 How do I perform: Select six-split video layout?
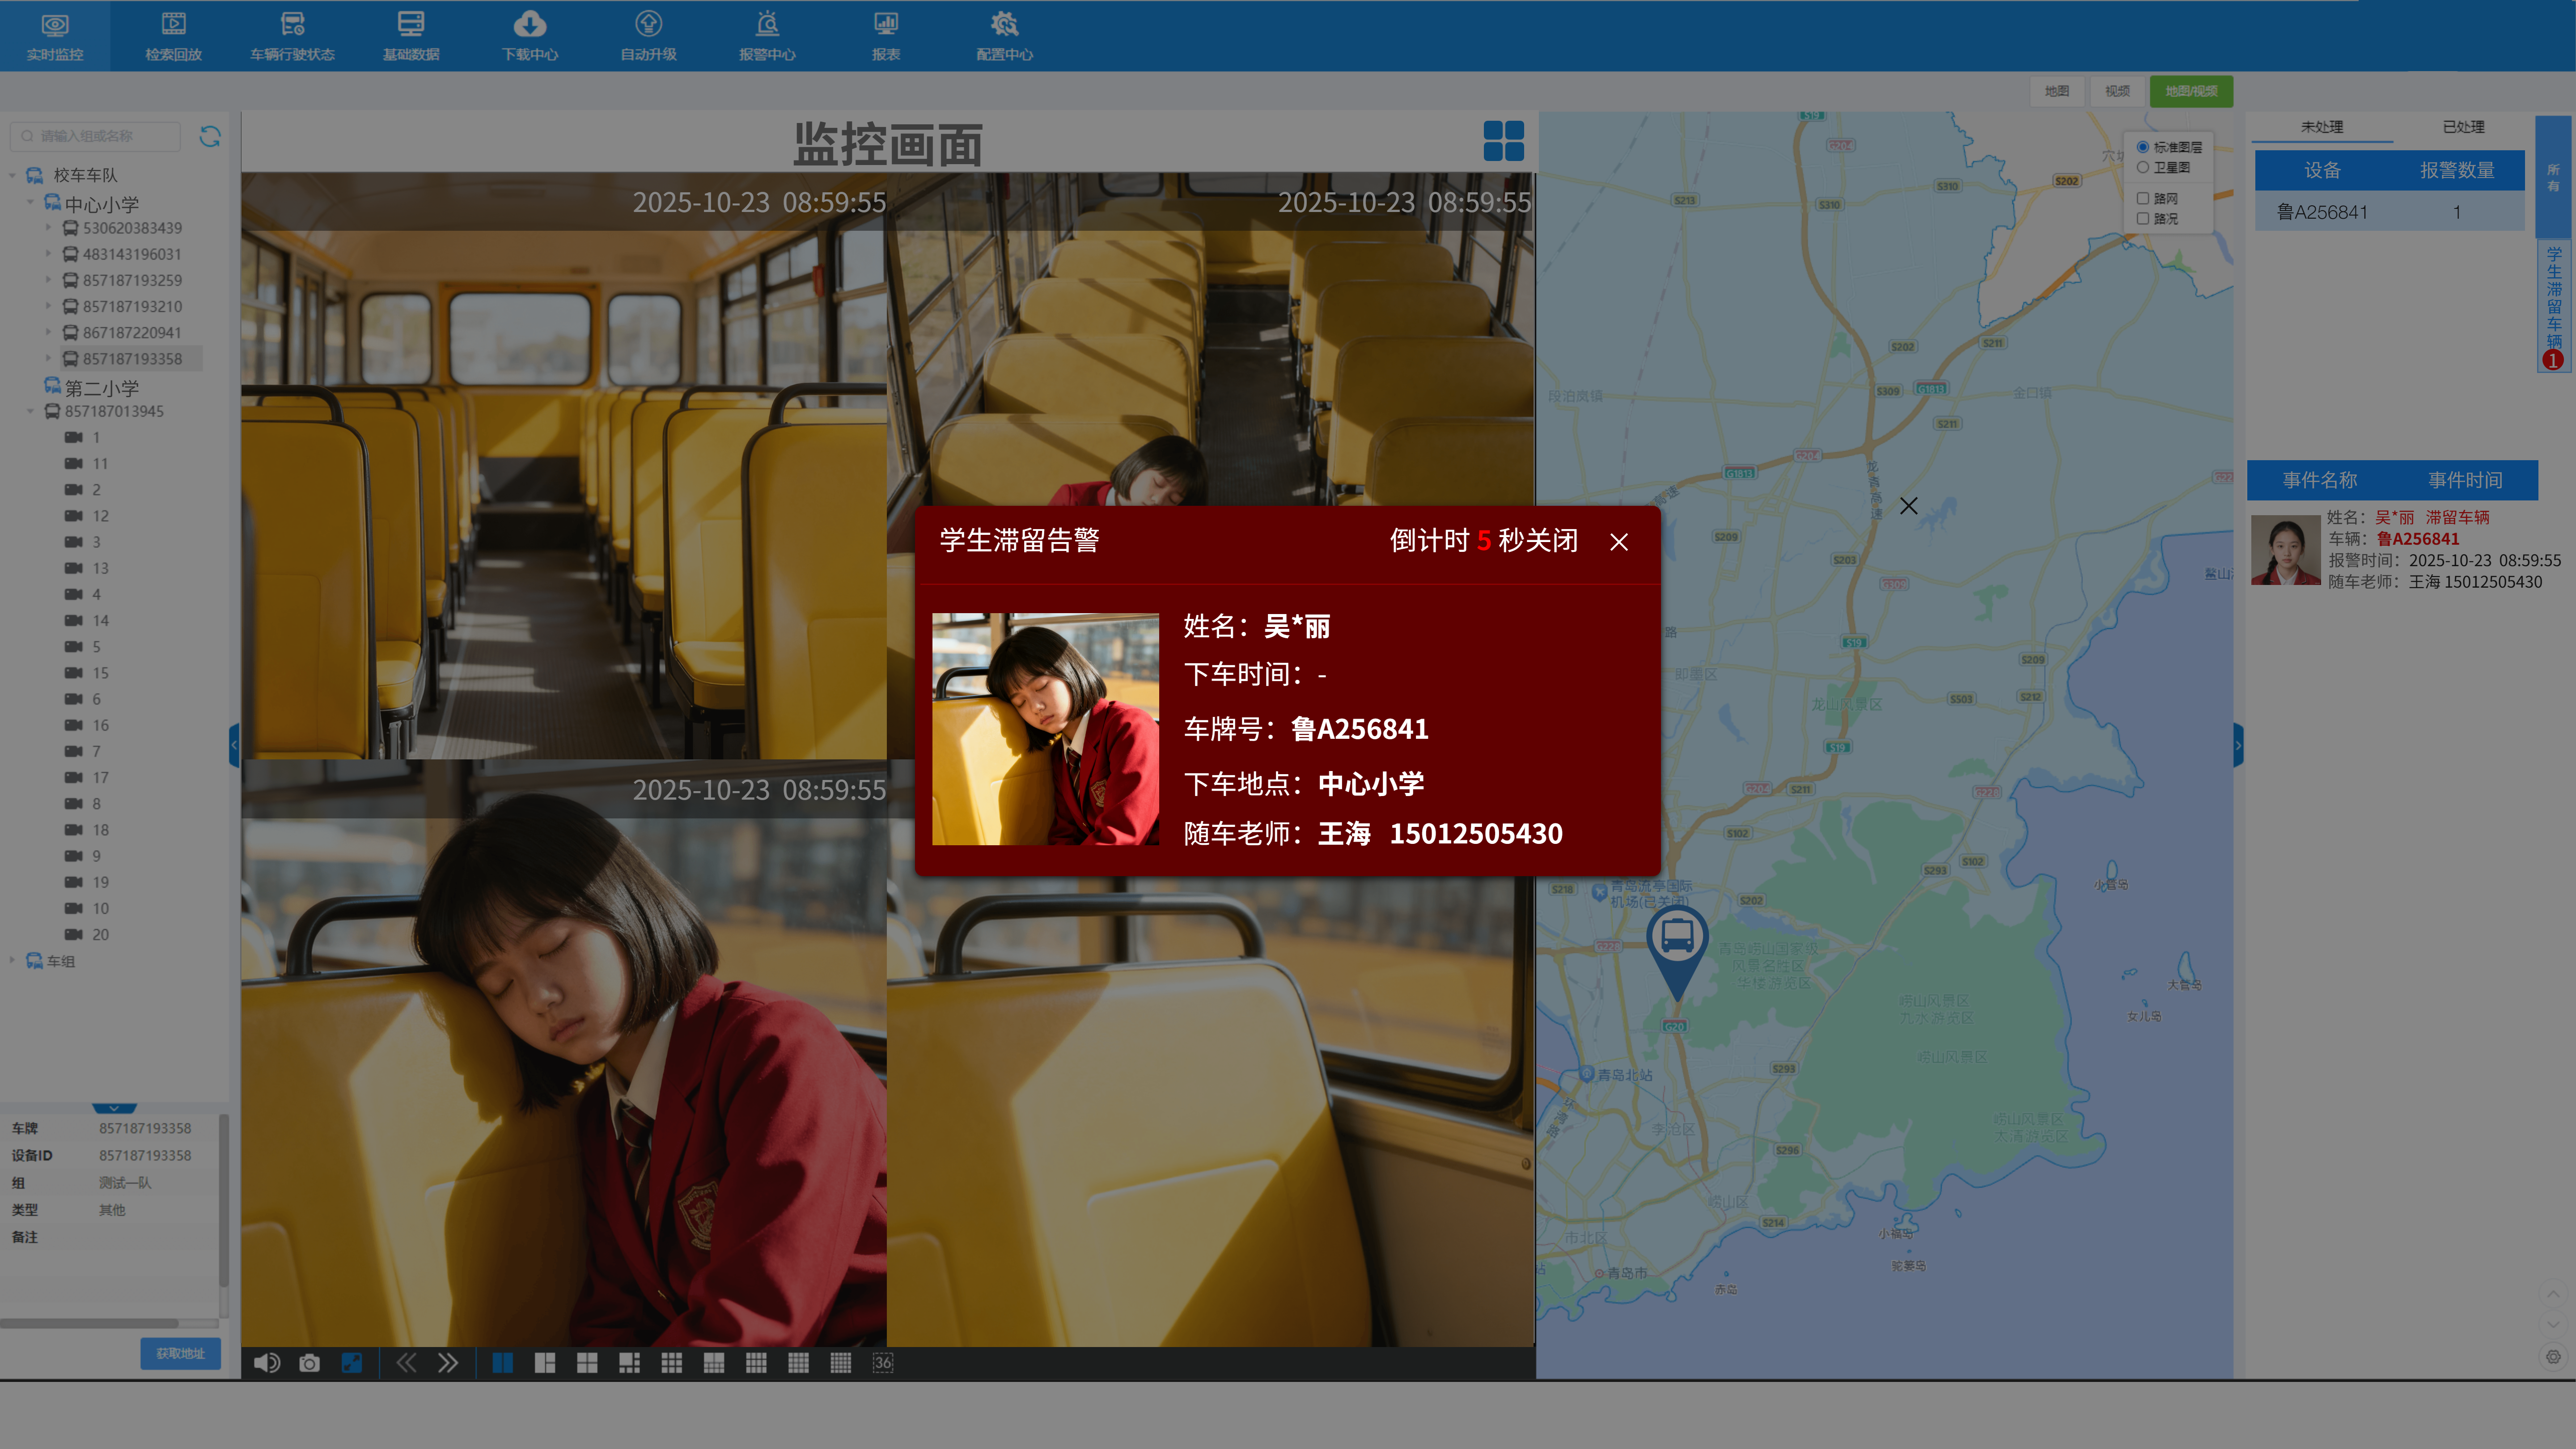click(x=629, y=1363)
